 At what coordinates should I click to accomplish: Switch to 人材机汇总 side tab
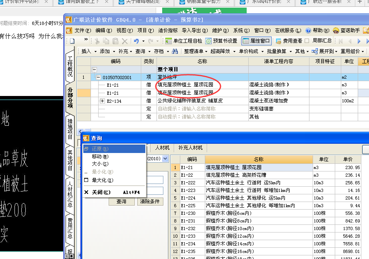70,194
